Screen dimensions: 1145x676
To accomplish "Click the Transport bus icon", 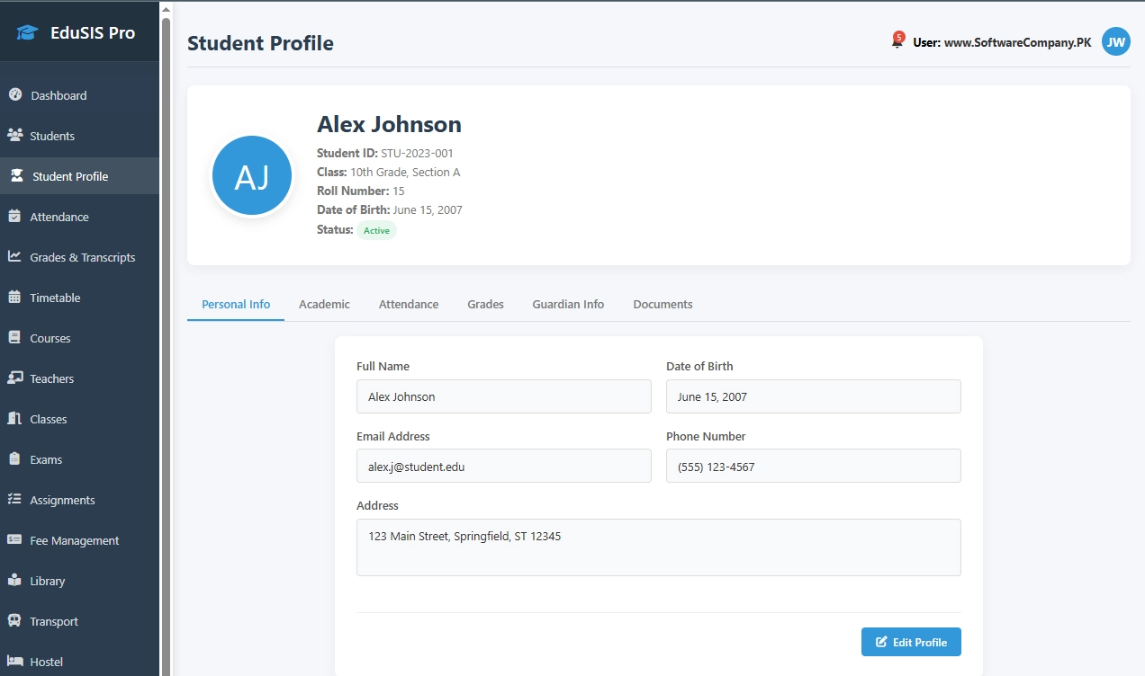I will (14, 621).
